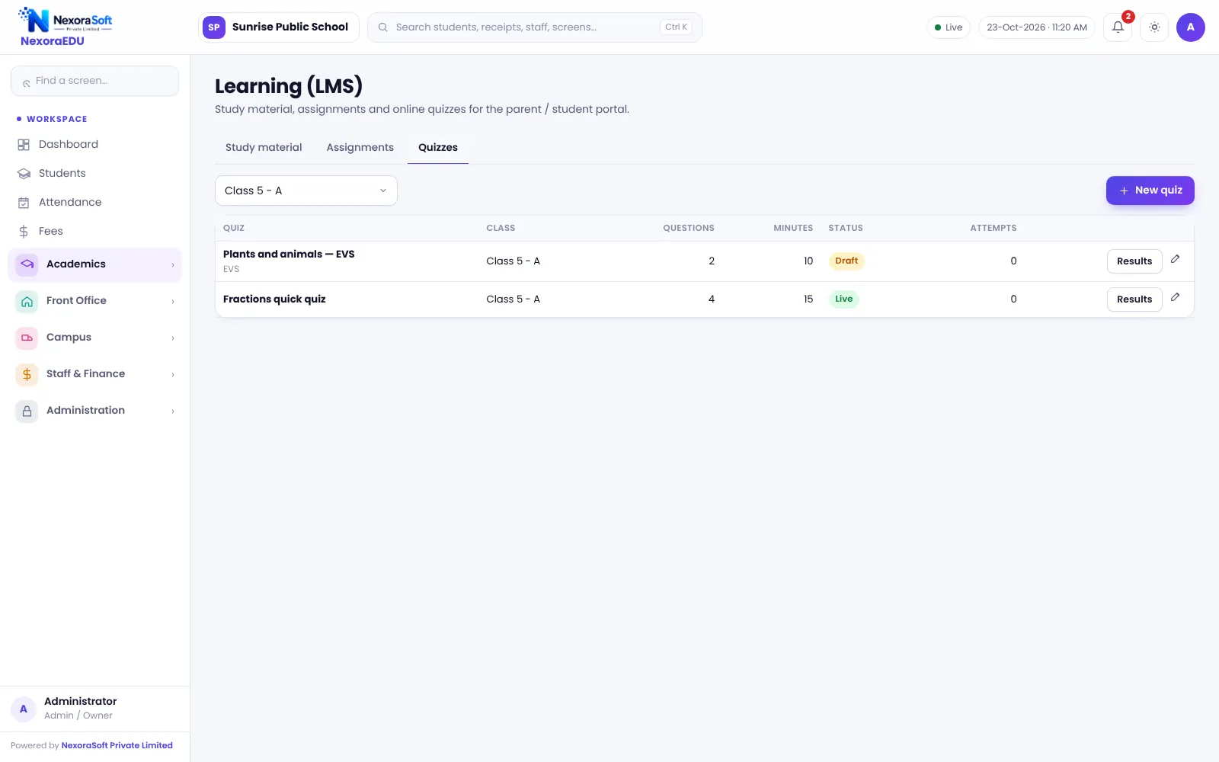Click the Draft status badge
This screenshot has height=762, width=1219.
(x=846, y=261)
